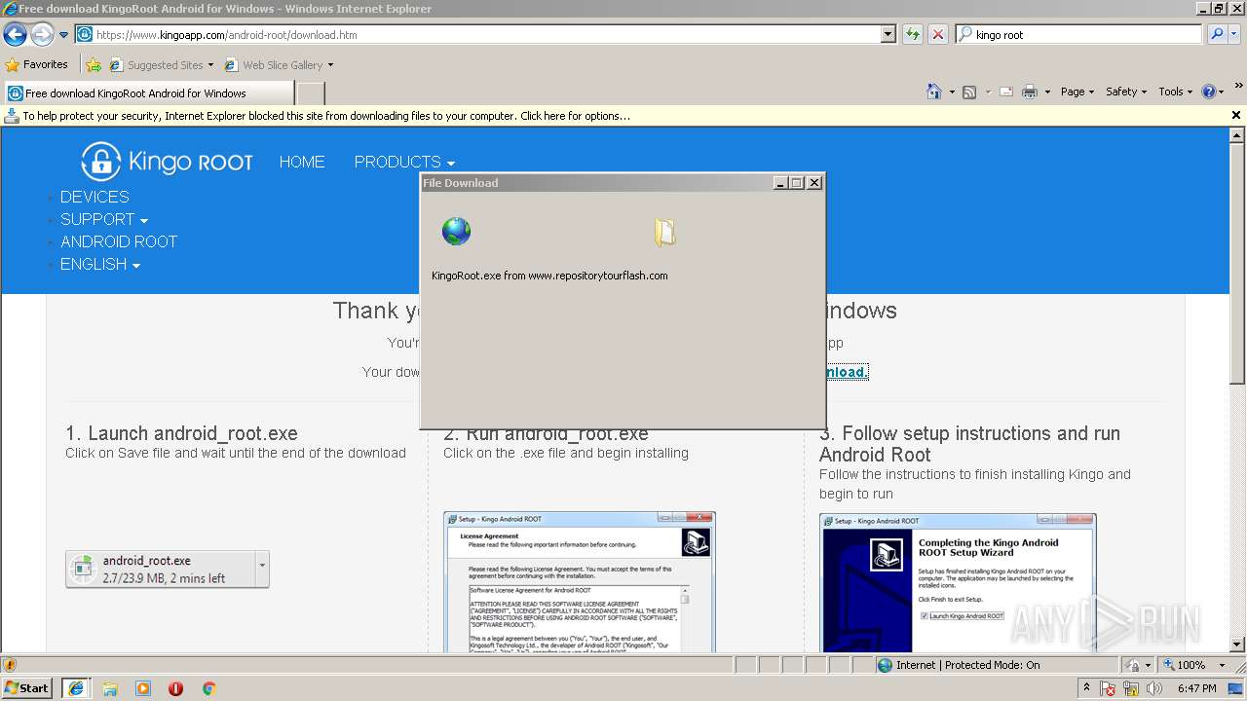
Task: Open the Web Slice Gallery link
Action: coord(279,65)
